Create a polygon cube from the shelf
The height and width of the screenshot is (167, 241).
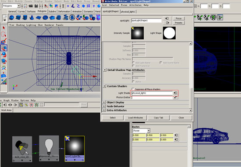[18, 17]
